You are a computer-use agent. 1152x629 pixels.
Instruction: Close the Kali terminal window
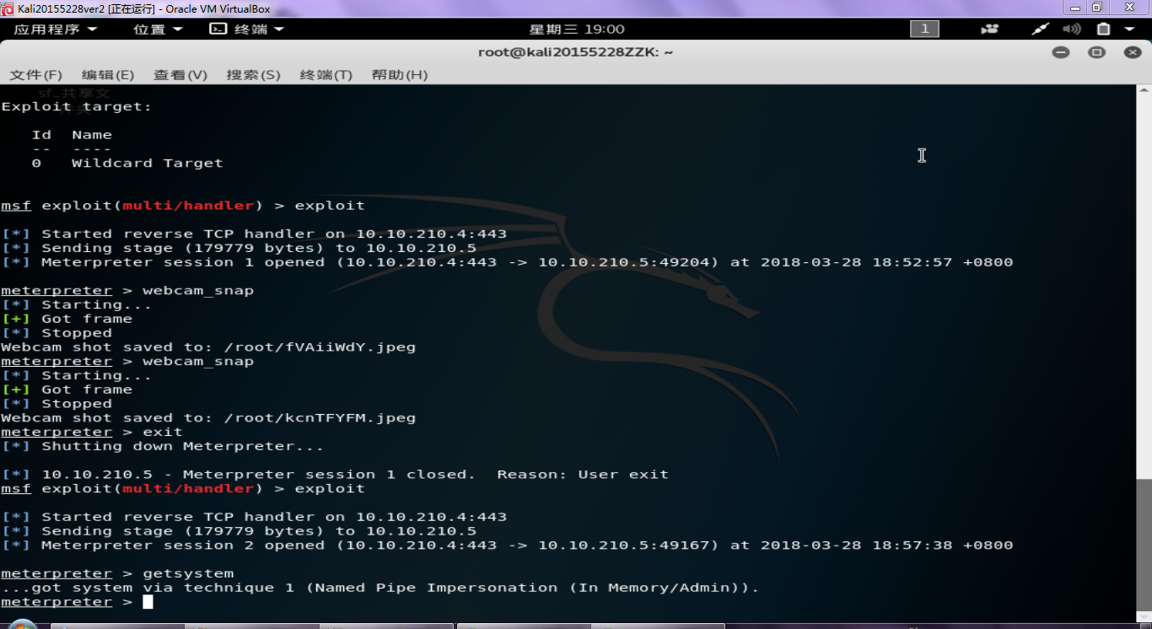pyautogui.click(x=1133, y=52)
